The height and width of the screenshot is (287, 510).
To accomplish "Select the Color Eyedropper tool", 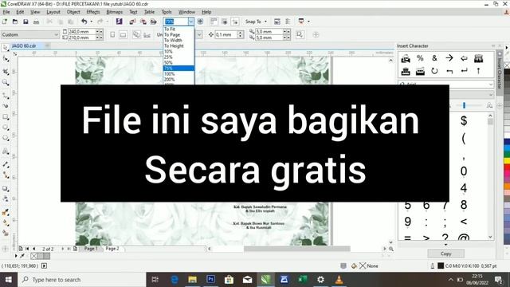I will [6, 213].
